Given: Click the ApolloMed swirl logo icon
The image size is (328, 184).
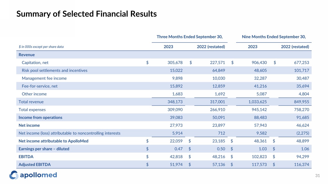Looking at the screenshot, I should (x=14, y=175).
